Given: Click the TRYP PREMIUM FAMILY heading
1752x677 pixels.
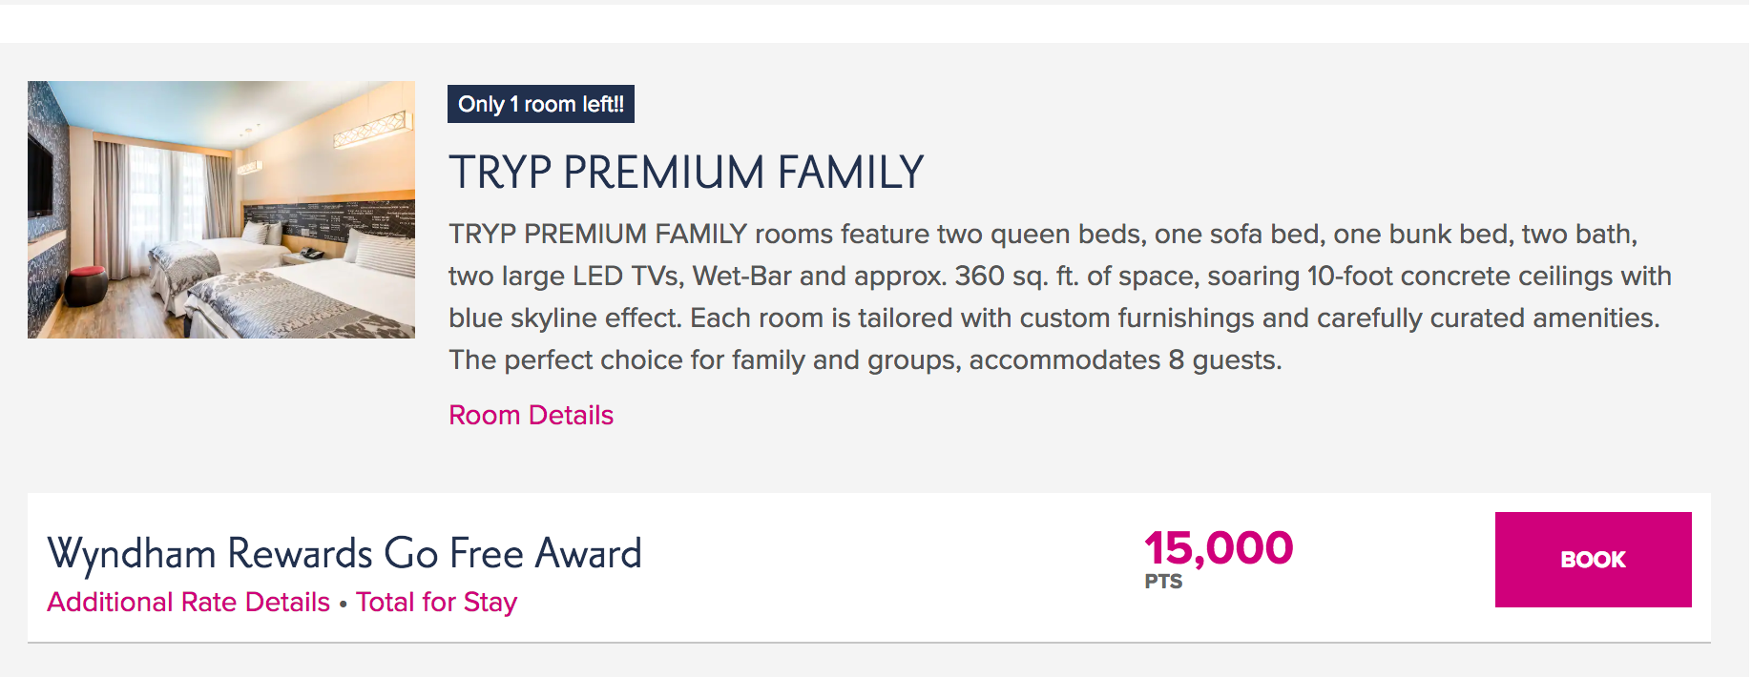Looking at the screenshot, I should click(685, 173).
